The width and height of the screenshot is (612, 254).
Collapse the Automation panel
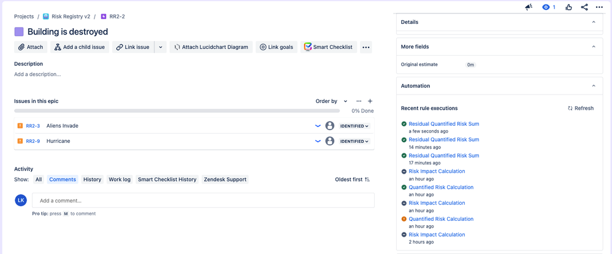click(x=594, y=85)
